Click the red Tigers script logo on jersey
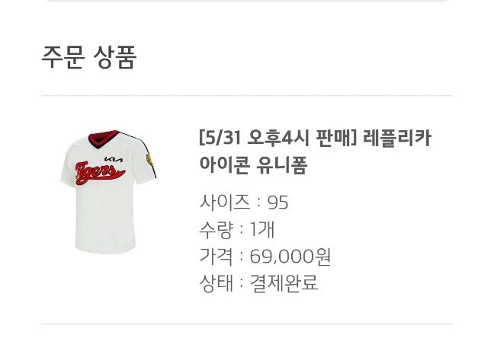494x364 pixels. [100, 172]
